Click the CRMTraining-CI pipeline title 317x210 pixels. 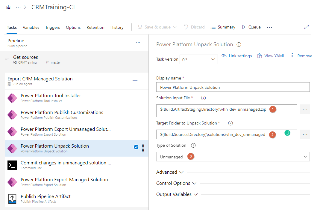[53, 7]
